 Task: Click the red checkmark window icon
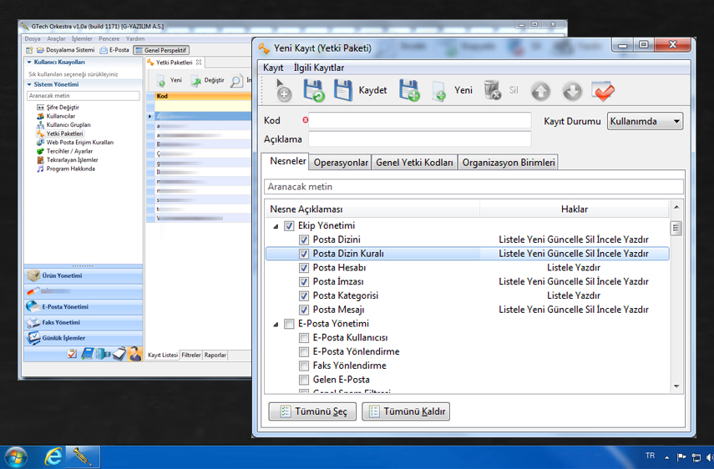pyautogui.click(x=603, y=91)
